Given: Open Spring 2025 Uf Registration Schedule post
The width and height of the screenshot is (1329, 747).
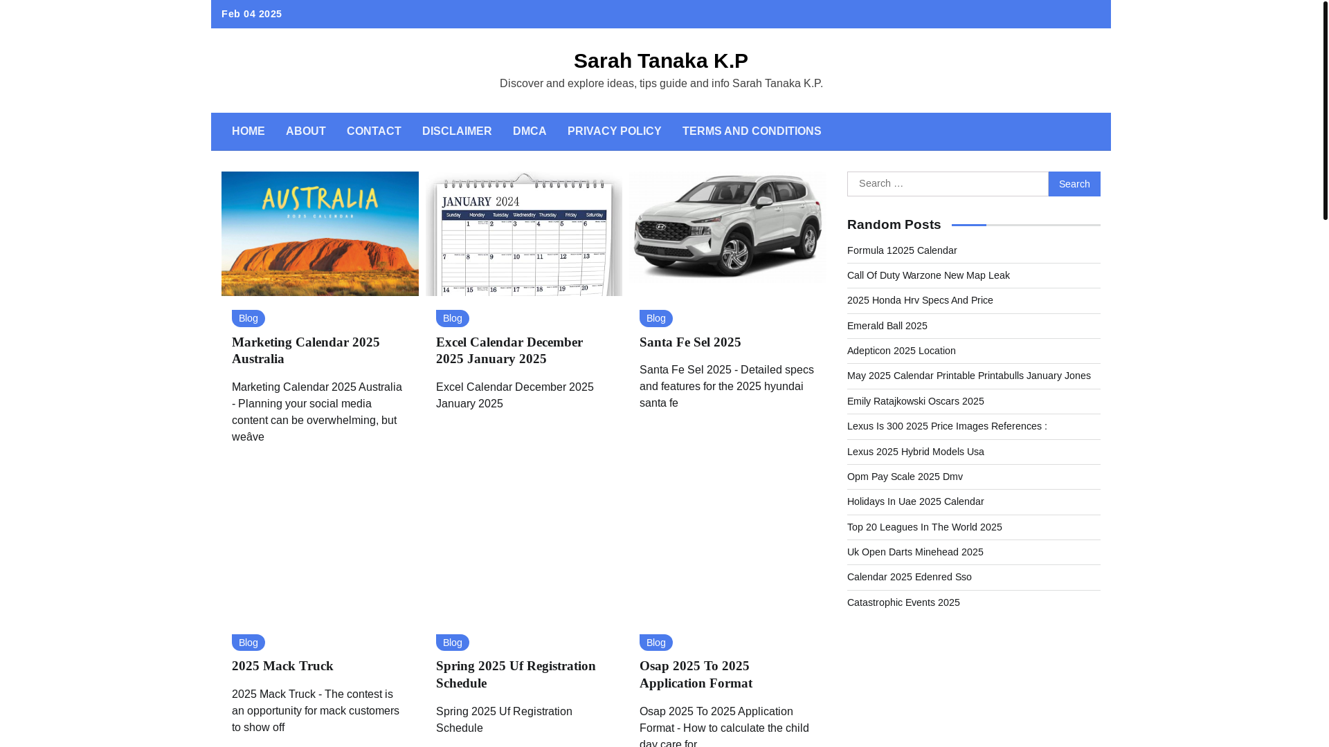Looking at the screenshot, I should [x=516, y=674].
